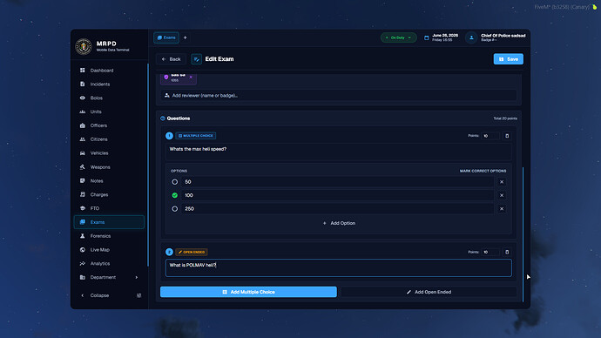Remove the option labeled 50
601x338 pixels.
tap(502, 182)
